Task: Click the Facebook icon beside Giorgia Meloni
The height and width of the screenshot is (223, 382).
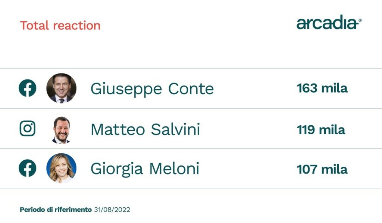Action: pyautogui.click(x=28, y=169)
